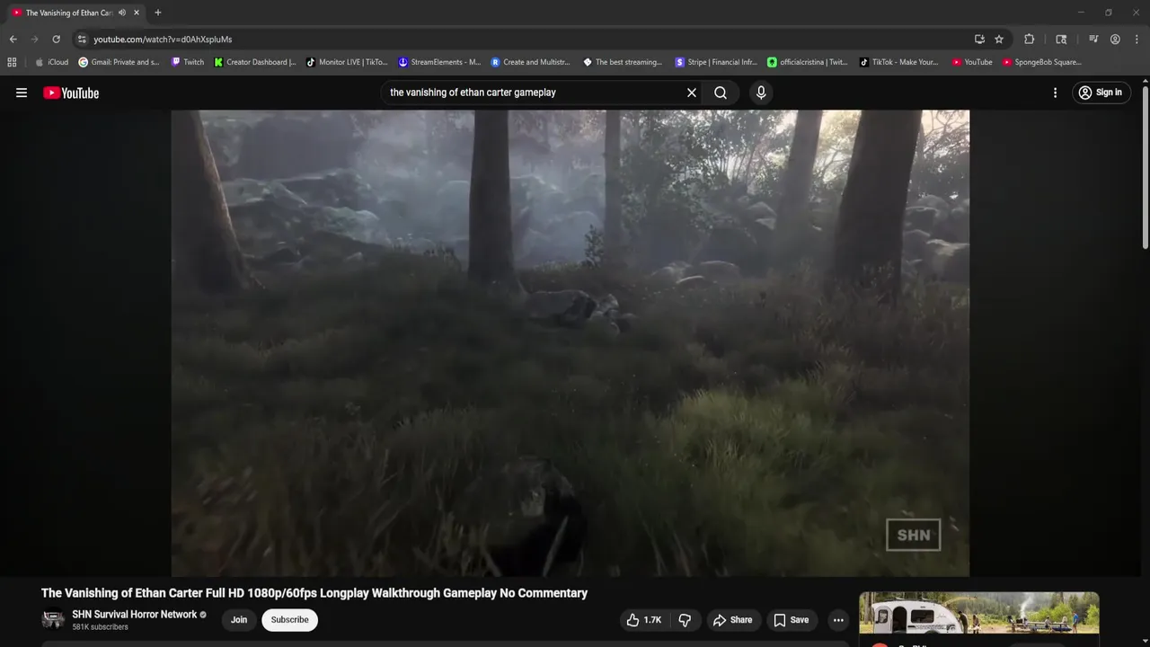Bookmark this page with the star
Image resolution: width=1150 pixels, height=647 pixels.
pos(999,40)
